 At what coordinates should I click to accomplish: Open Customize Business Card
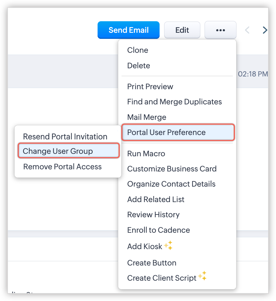pyautogui.click(x=172, y=169)
